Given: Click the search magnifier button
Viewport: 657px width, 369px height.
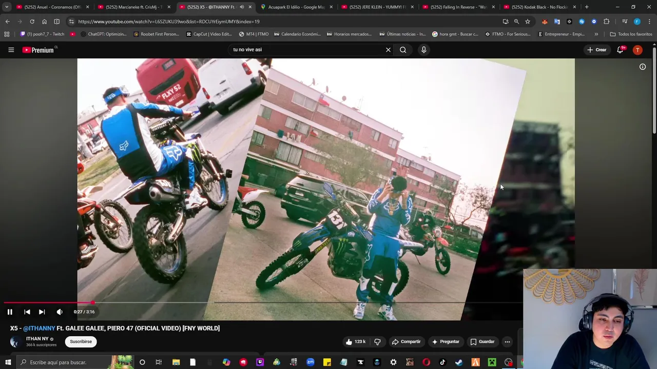Looking at the screenshot, I should 403,50.
